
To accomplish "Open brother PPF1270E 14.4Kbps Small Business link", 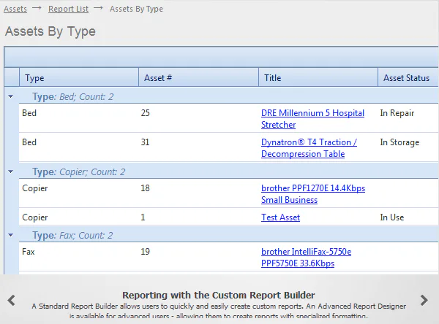I will tap(313, 194).
